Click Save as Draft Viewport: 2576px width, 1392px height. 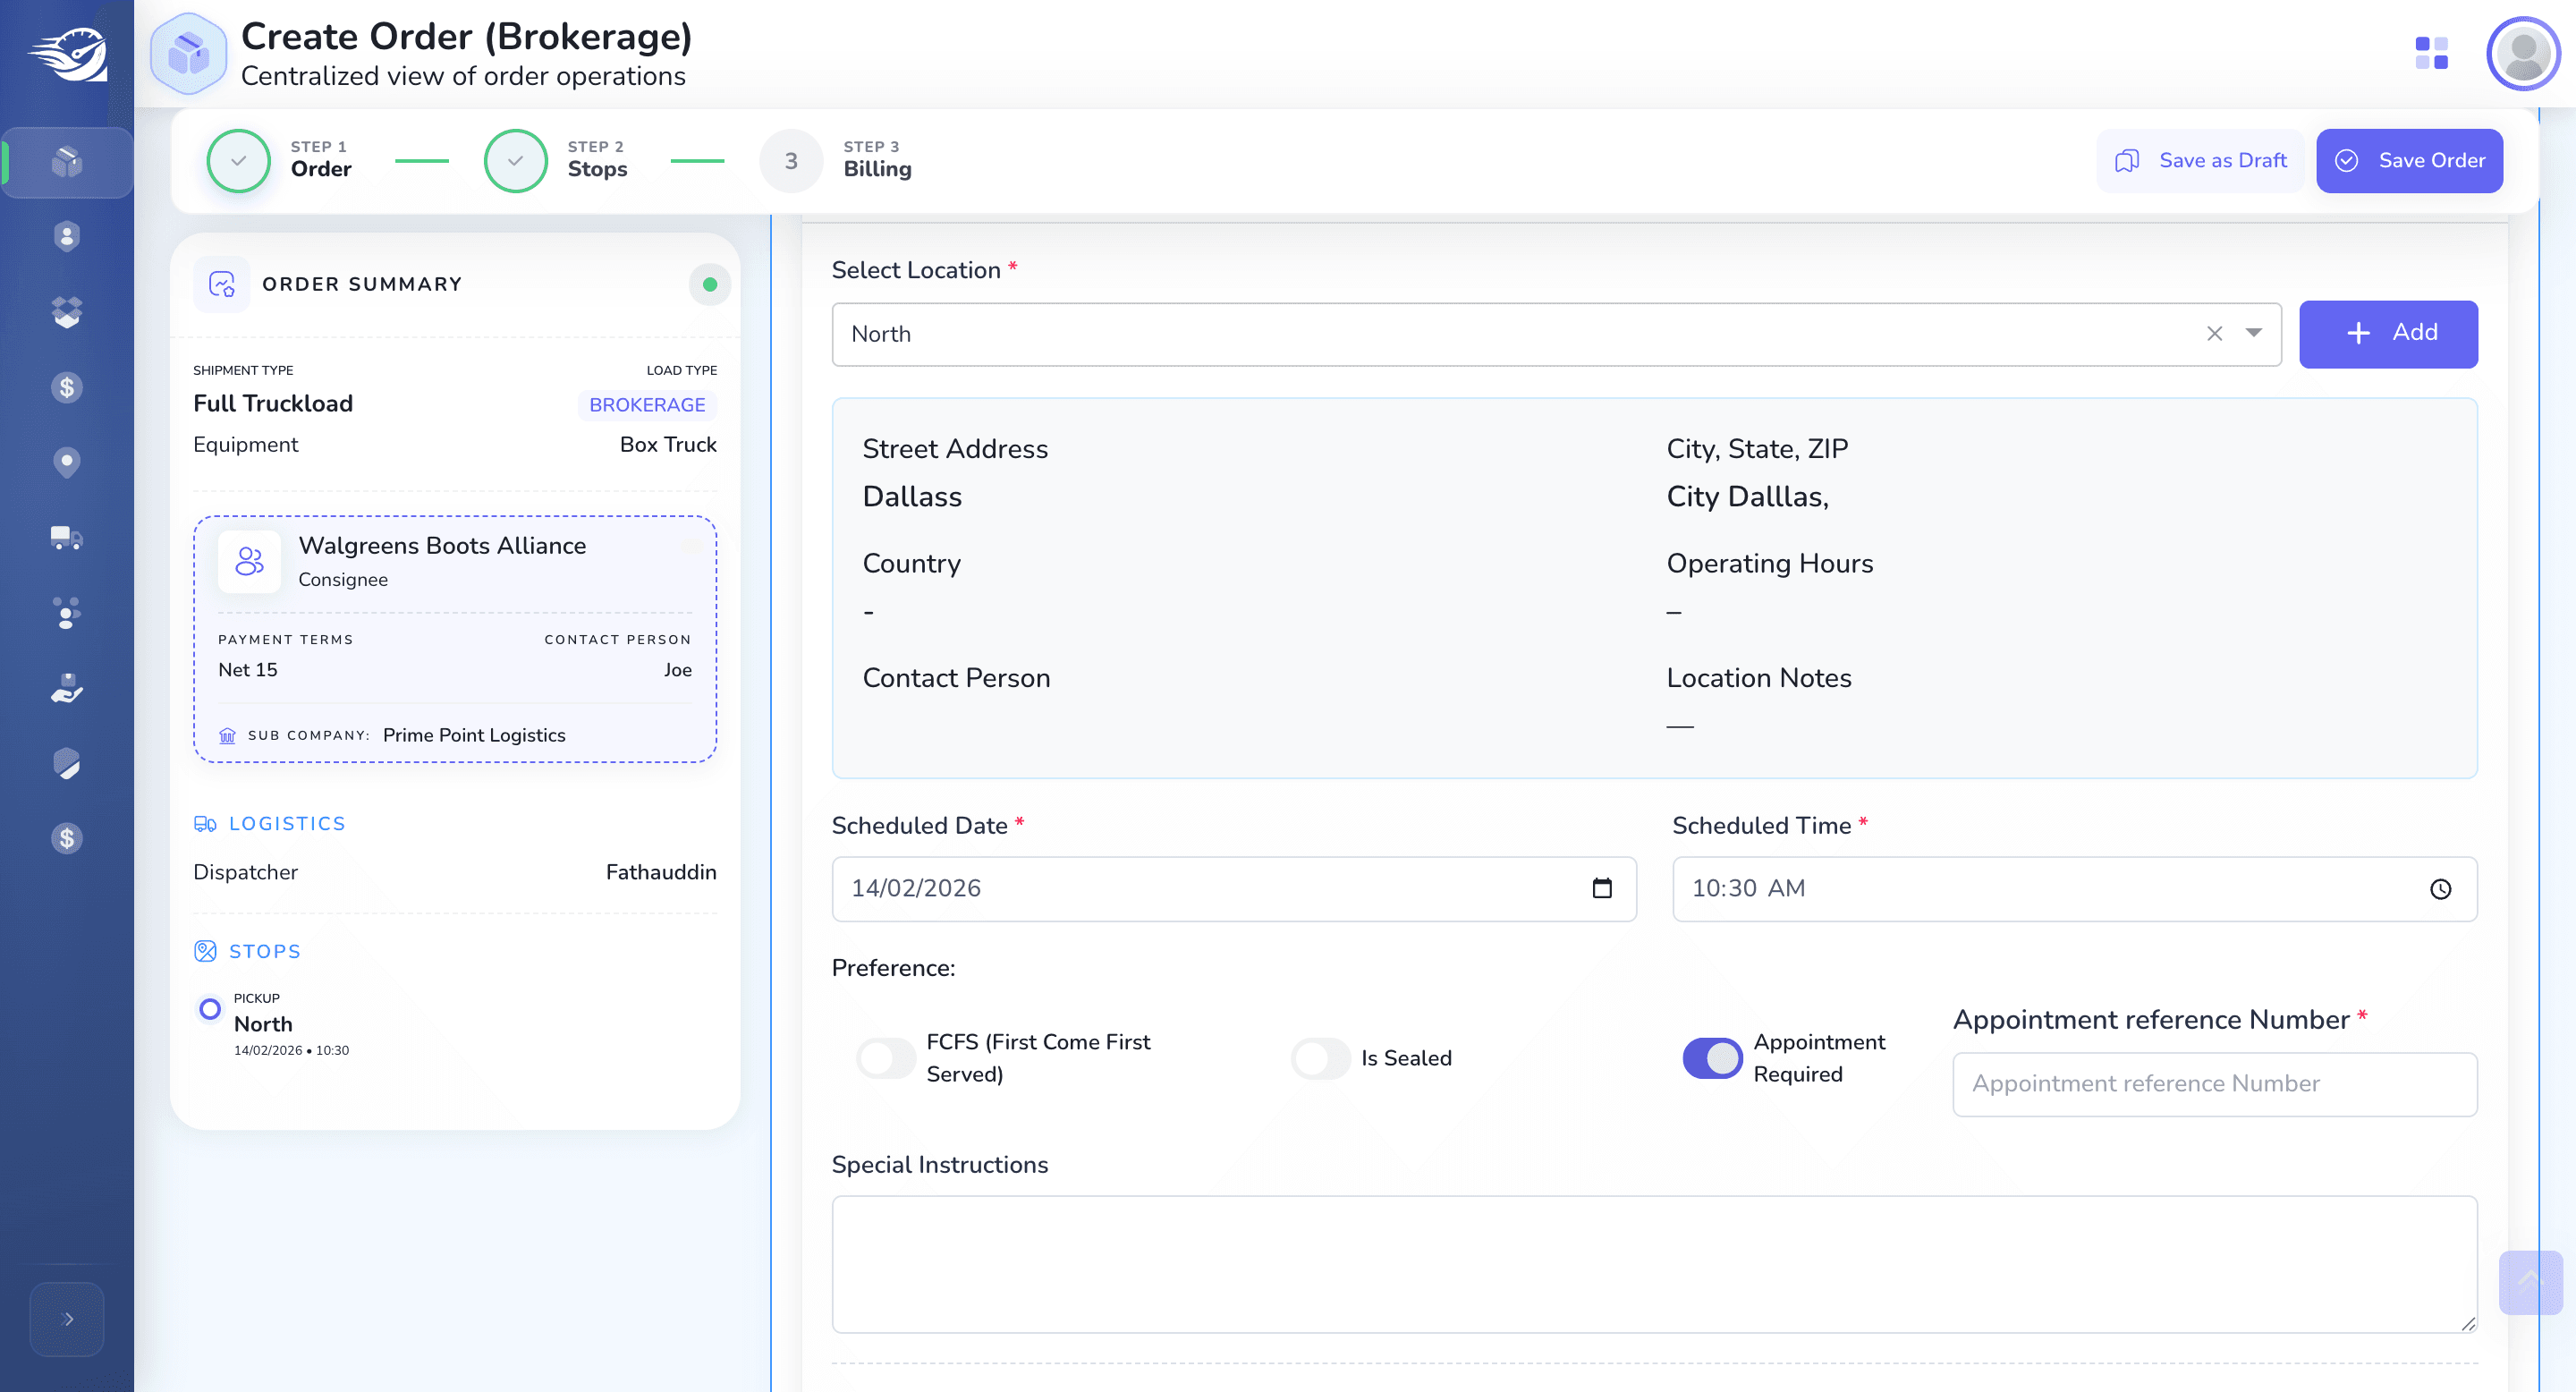2200,160
